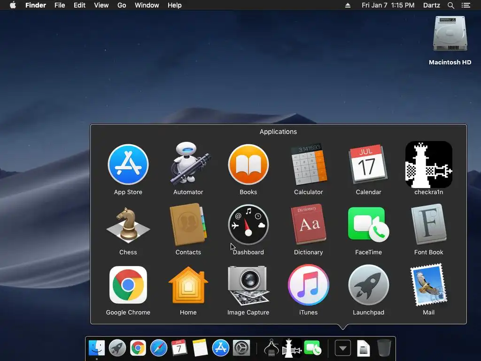481x361 pixels.
Task: Open the Finder menu
Action: pos(36,5)
